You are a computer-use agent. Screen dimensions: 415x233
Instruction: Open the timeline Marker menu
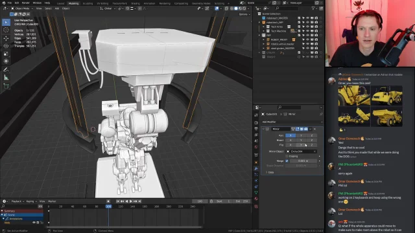[x=52, y=201]
